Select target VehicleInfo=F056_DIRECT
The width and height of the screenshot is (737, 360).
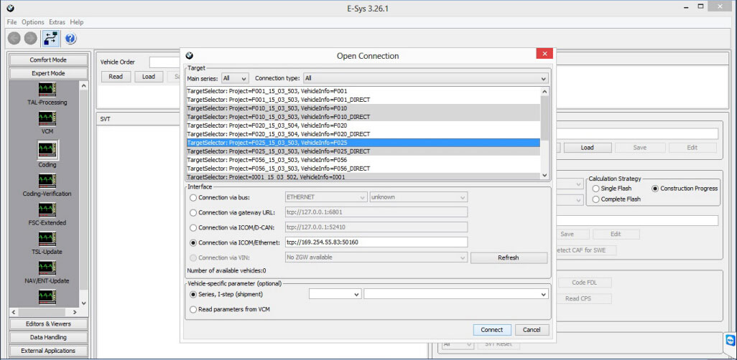(x=363, y=168)
